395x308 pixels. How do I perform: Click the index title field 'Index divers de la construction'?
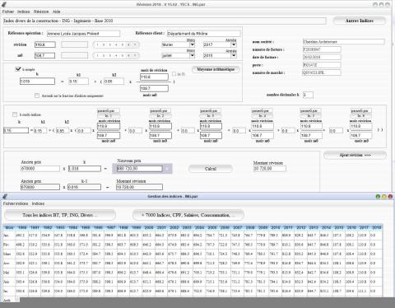pos(165,21)
